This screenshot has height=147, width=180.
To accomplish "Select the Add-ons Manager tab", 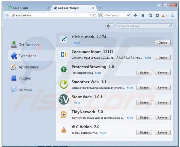I will click(74, 8).
